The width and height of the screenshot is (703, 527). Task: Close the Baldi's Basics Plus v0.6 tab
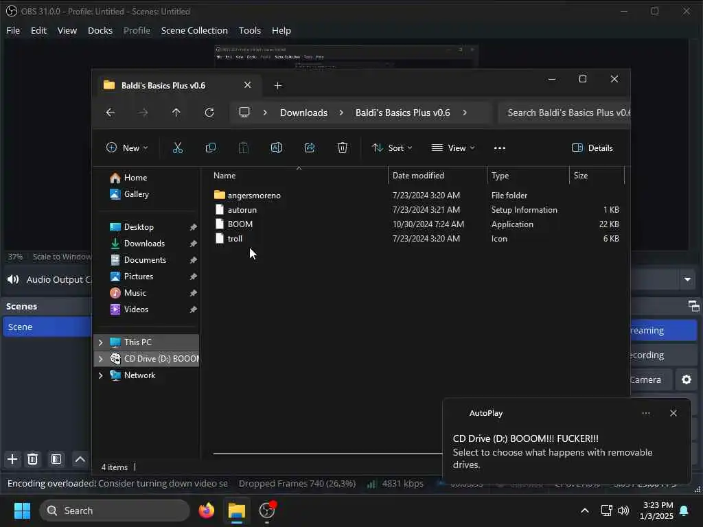pyautogui.click(x=247, y=85)
